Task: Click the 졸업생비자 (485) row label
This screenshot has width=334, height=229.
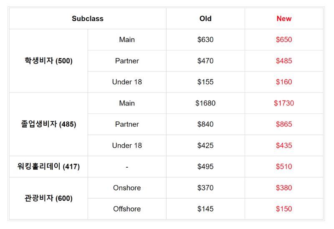Action: [x=48, y=124]
